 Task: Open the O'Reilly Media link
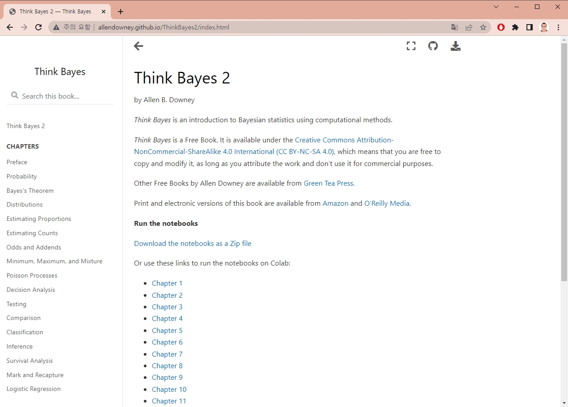point(387,203)
